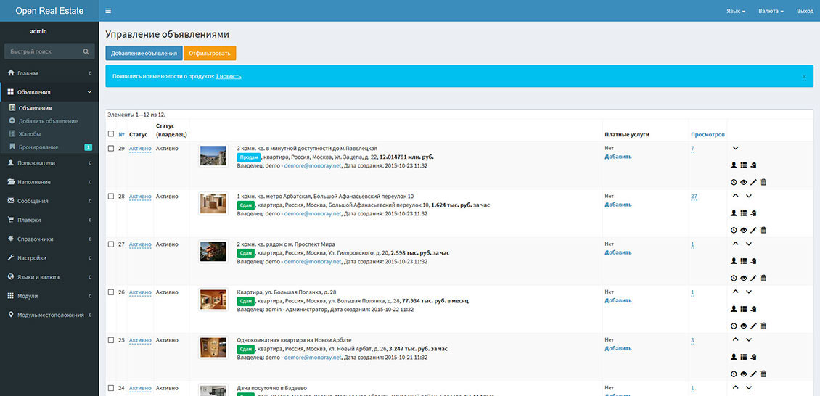Open the thumbnail of listing 27
Image resolution: width=820 pixels, height=396 pixels.
coord(213,252)
